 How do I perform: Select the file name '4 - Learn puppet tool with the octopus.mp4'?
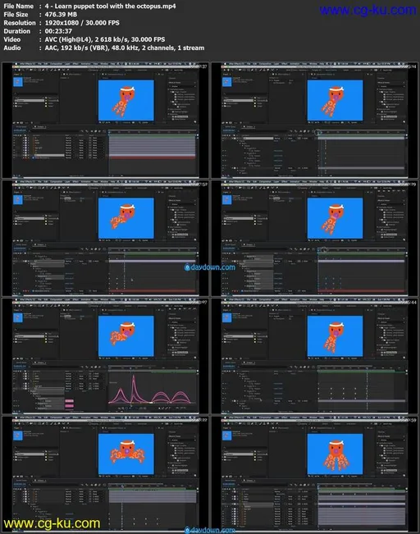tap(111, 6)
